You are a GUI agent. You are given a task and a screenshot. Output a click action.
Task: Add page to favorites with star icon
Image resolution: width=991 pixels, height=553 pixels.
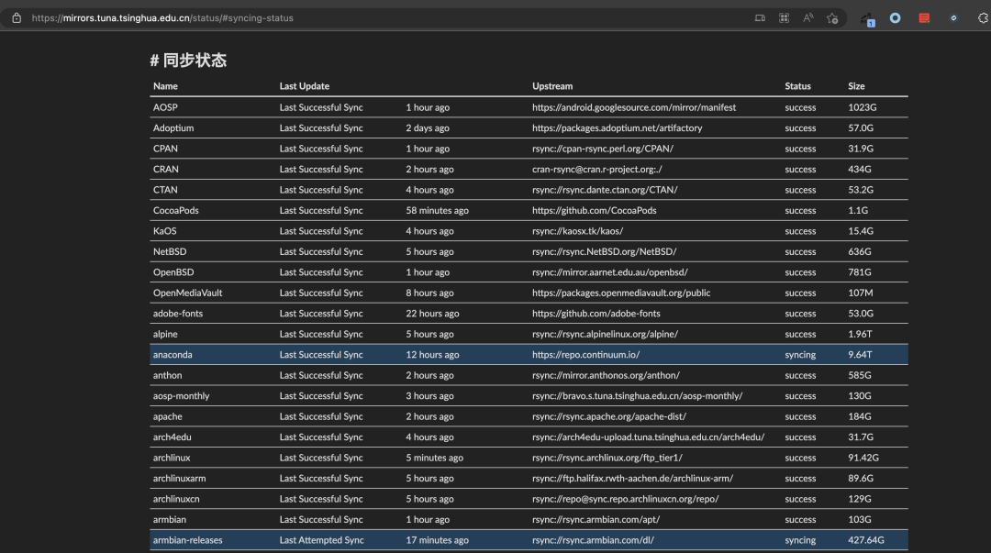(832, 18)
